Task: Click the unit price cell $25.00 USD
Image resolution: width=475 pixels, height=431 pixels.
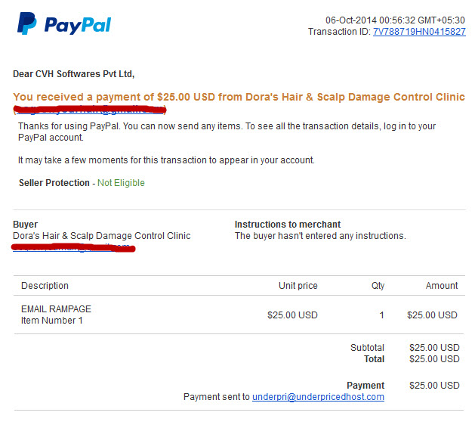Action: click(x=292, y=315)
